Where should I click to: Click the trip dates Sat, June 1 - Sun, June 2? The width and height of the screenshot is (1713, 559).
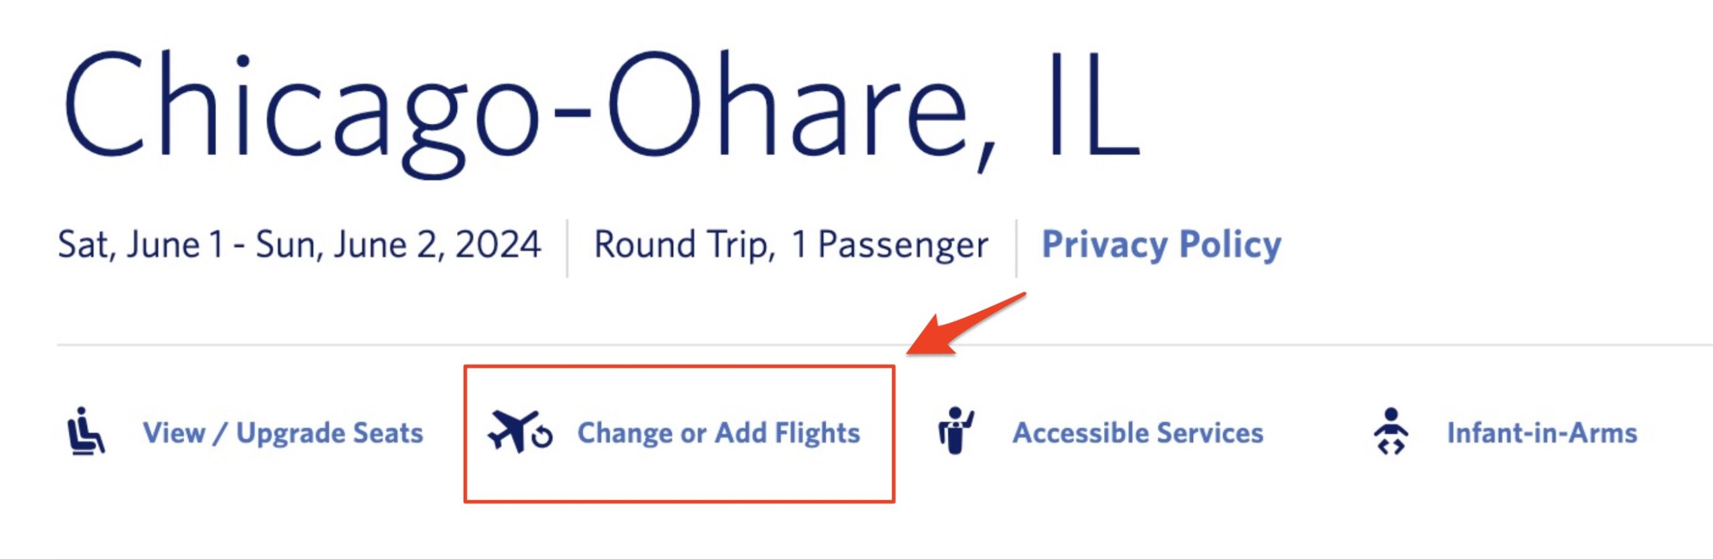pos(300,244)
